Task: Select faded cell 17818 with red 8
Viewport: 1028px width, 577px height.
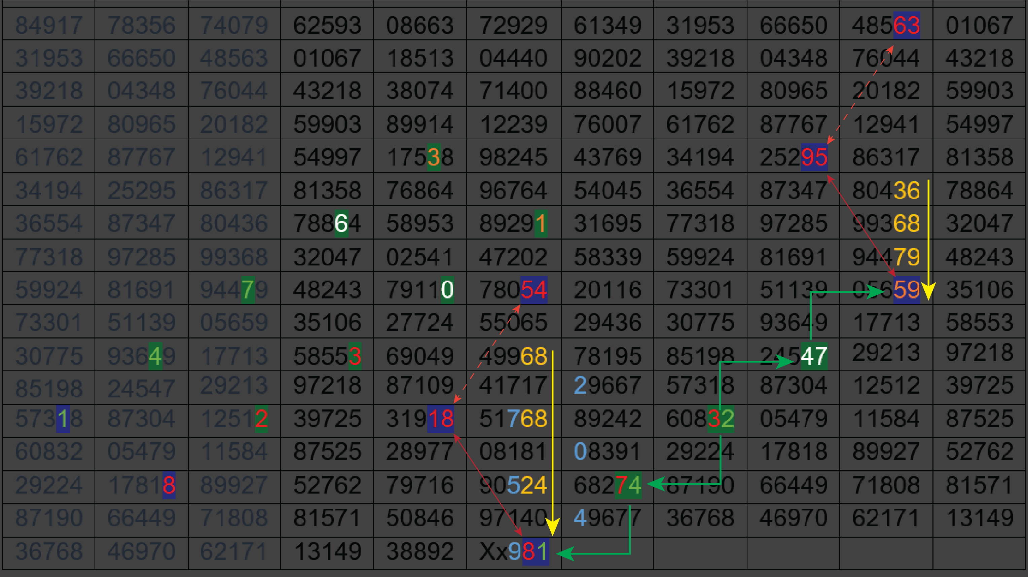Action: pyautogui.click(x=141, y=485)
